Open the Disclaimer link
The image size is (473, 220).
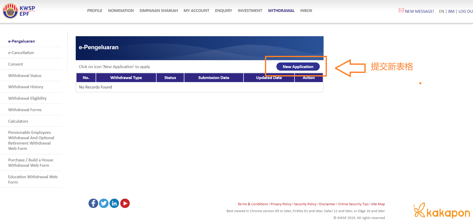tap(327, 204)
